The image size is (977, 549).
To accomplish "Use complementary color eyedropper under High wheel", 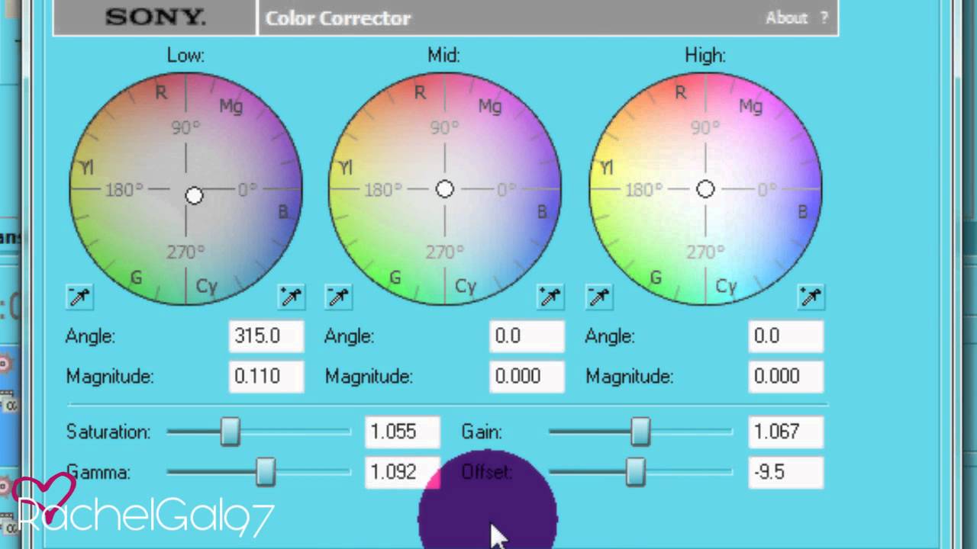I will (598, 297).
